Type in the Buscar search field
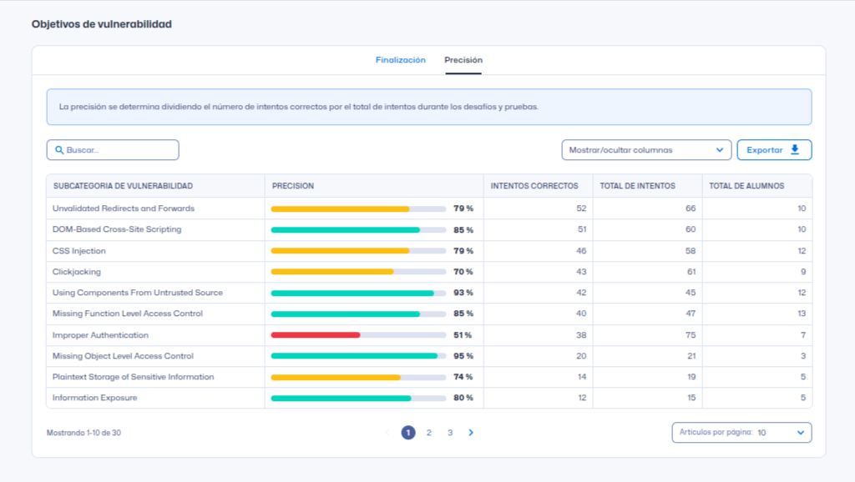The width and height of the screenshot is (855, 482). (x=117, y=150)
